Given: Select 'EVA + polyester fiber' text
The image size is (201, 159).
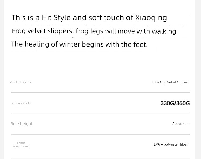Looking at the screenshot, I should pos(171,144).
